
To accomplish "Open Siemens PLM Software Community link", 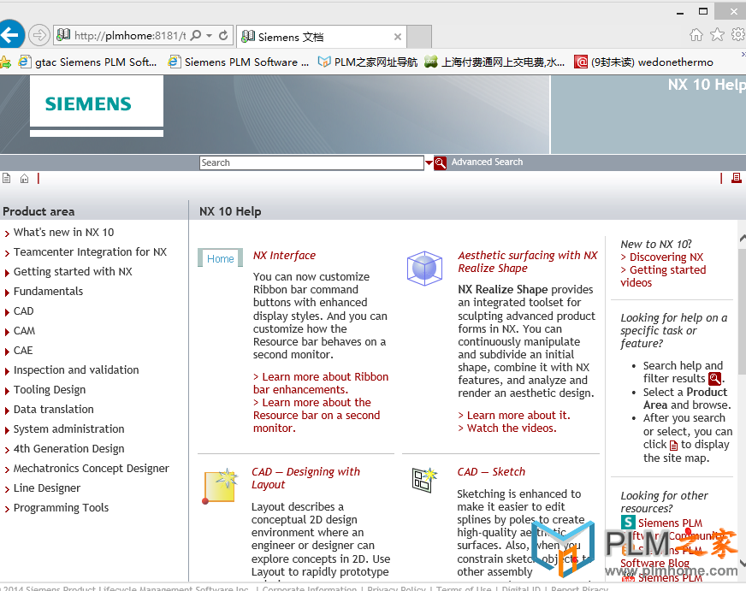I will pos(672,529).
